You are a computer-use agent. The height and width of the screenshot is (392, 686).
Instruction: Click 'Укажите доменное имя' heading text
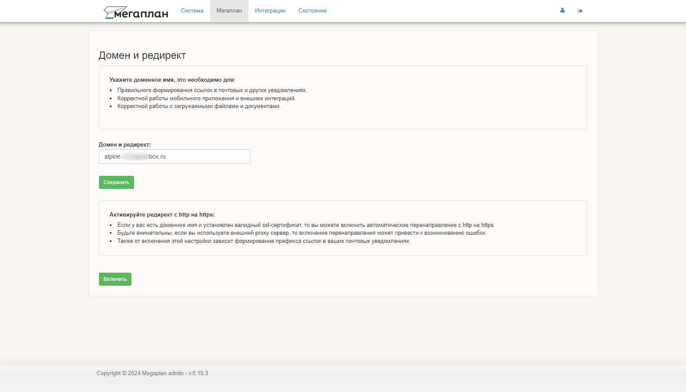click(x=172, y=80)
